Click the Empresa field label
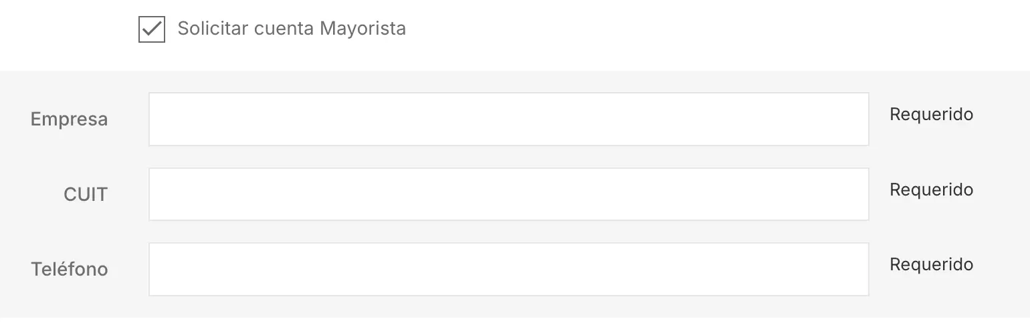 69,119
